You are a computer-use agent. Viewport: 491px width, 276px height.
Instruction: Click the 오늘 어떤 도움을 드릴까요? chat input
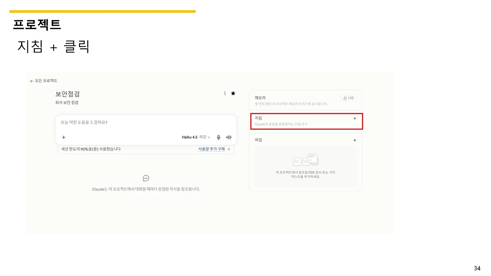[146, 123]
